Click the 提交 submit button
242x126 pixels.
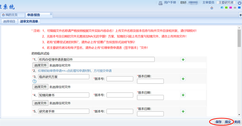(x=228, y=122)
